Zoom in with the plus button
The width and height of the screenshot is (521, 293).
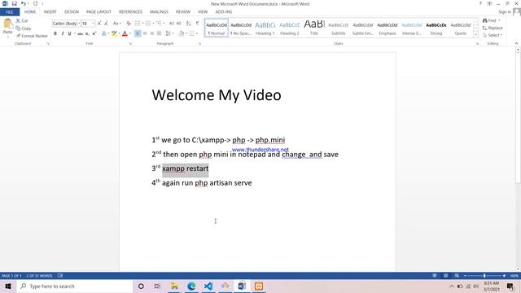[x=504, y=276]
